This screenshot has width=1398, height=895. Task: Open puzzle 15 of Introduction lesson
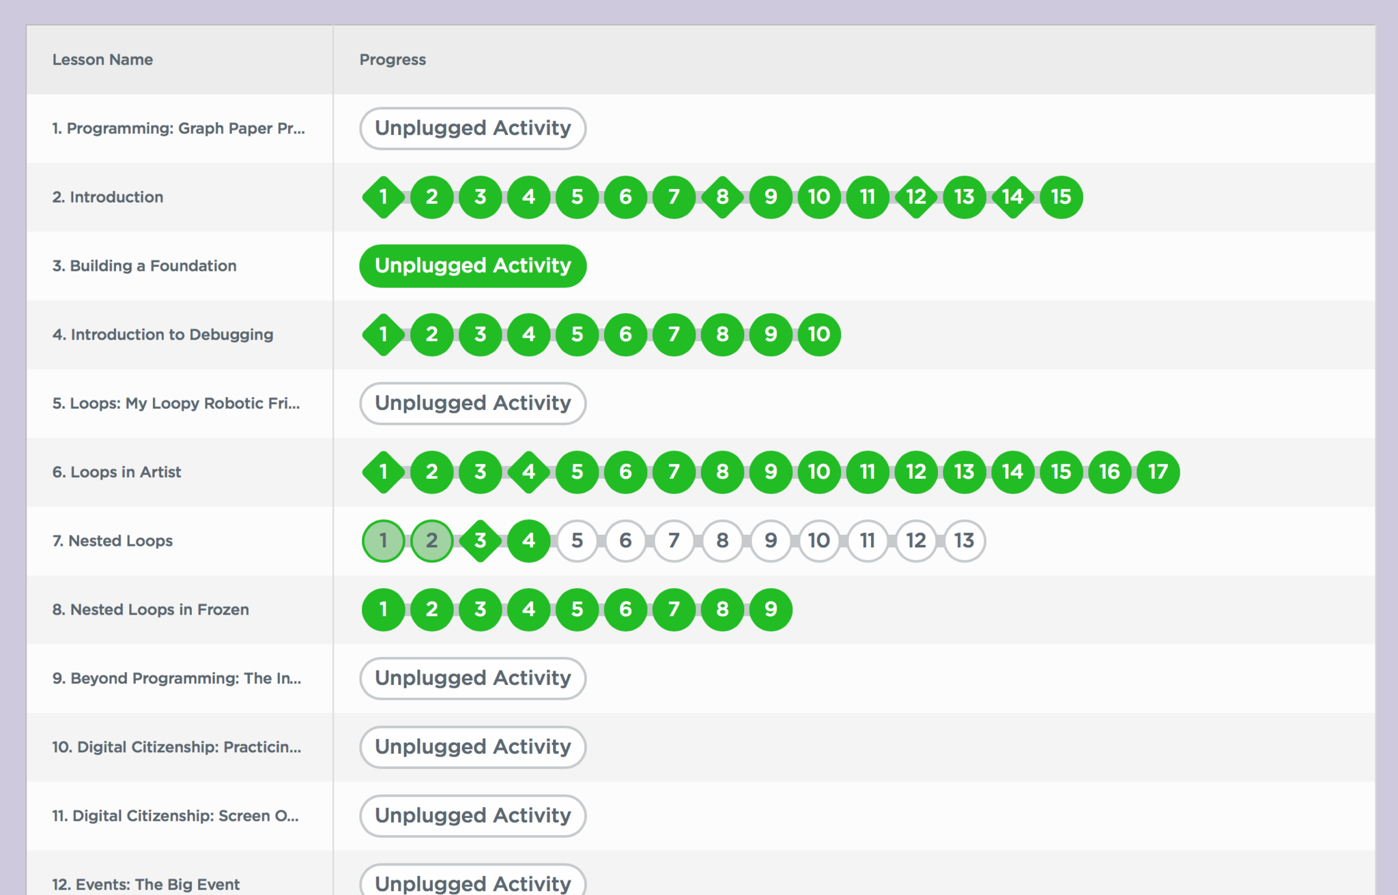[1061, 197]
